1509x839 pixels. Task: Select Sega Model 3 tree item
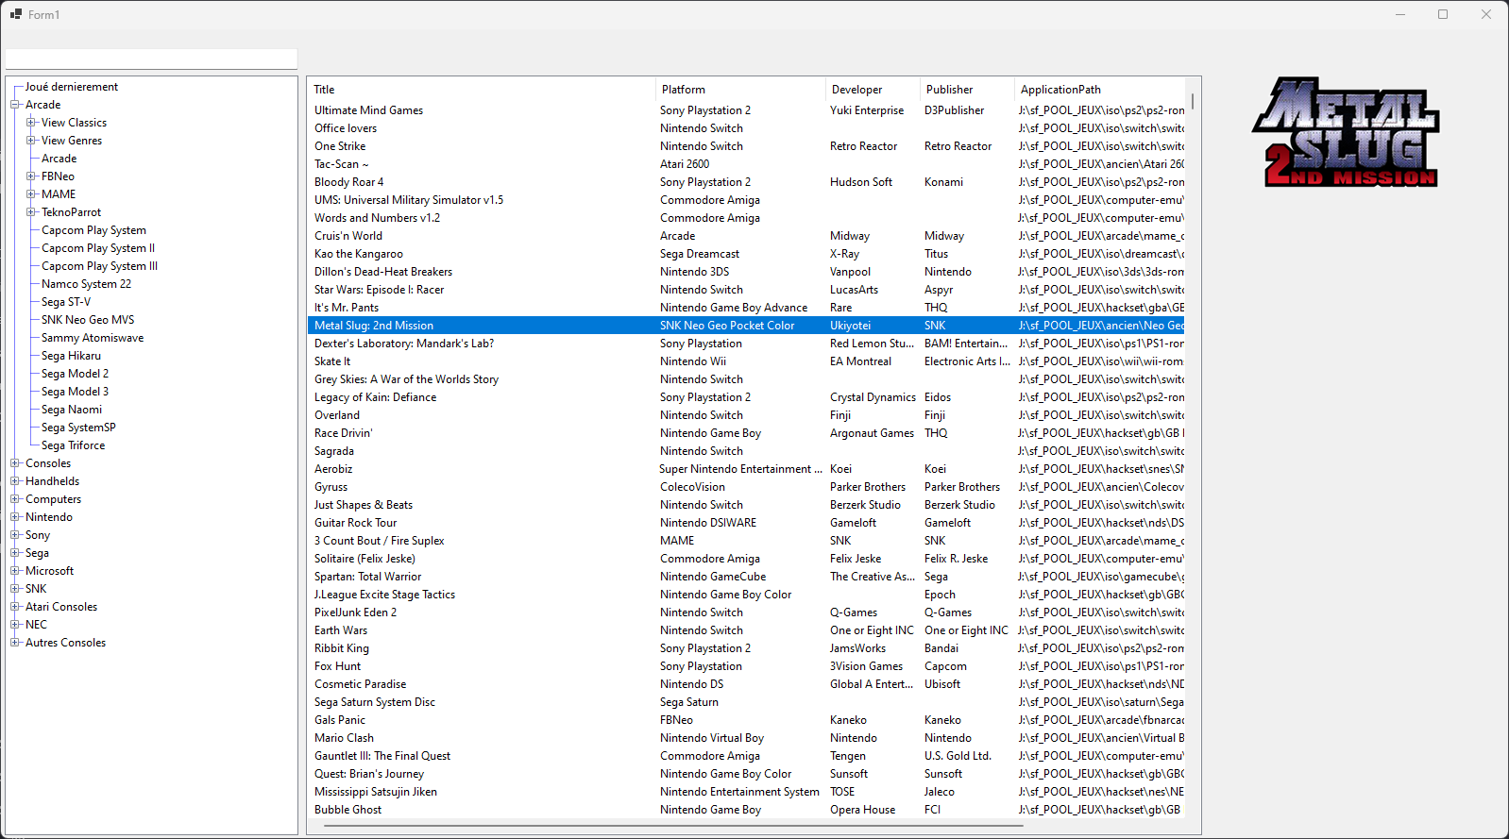(x=75, y=392)
